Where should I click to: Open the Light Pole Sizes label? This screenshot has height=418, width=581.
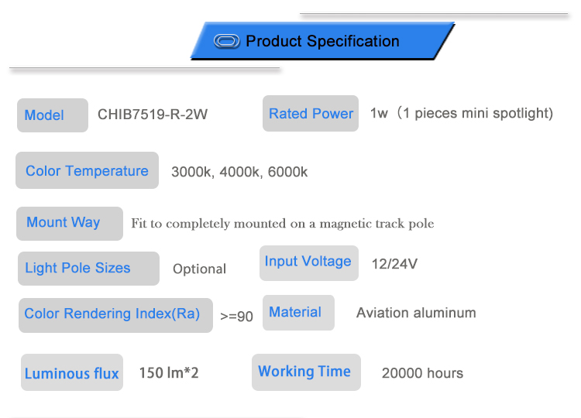[x=87, y=269]
